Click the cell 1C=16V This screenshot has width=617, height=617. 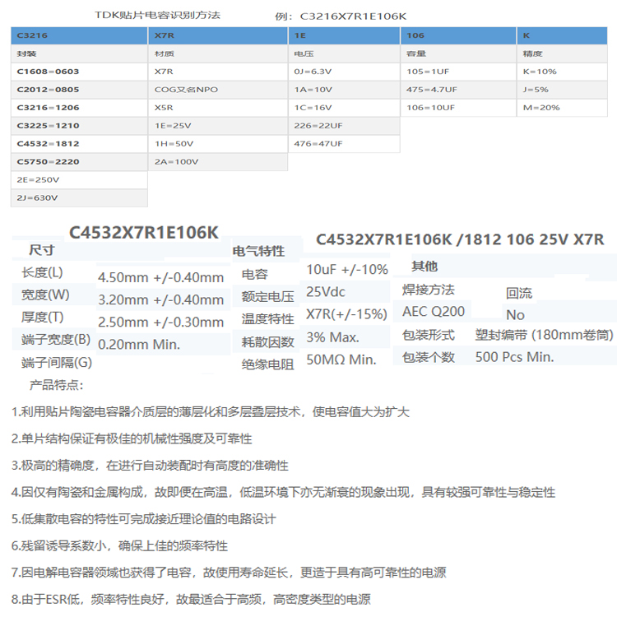[345, 108]
